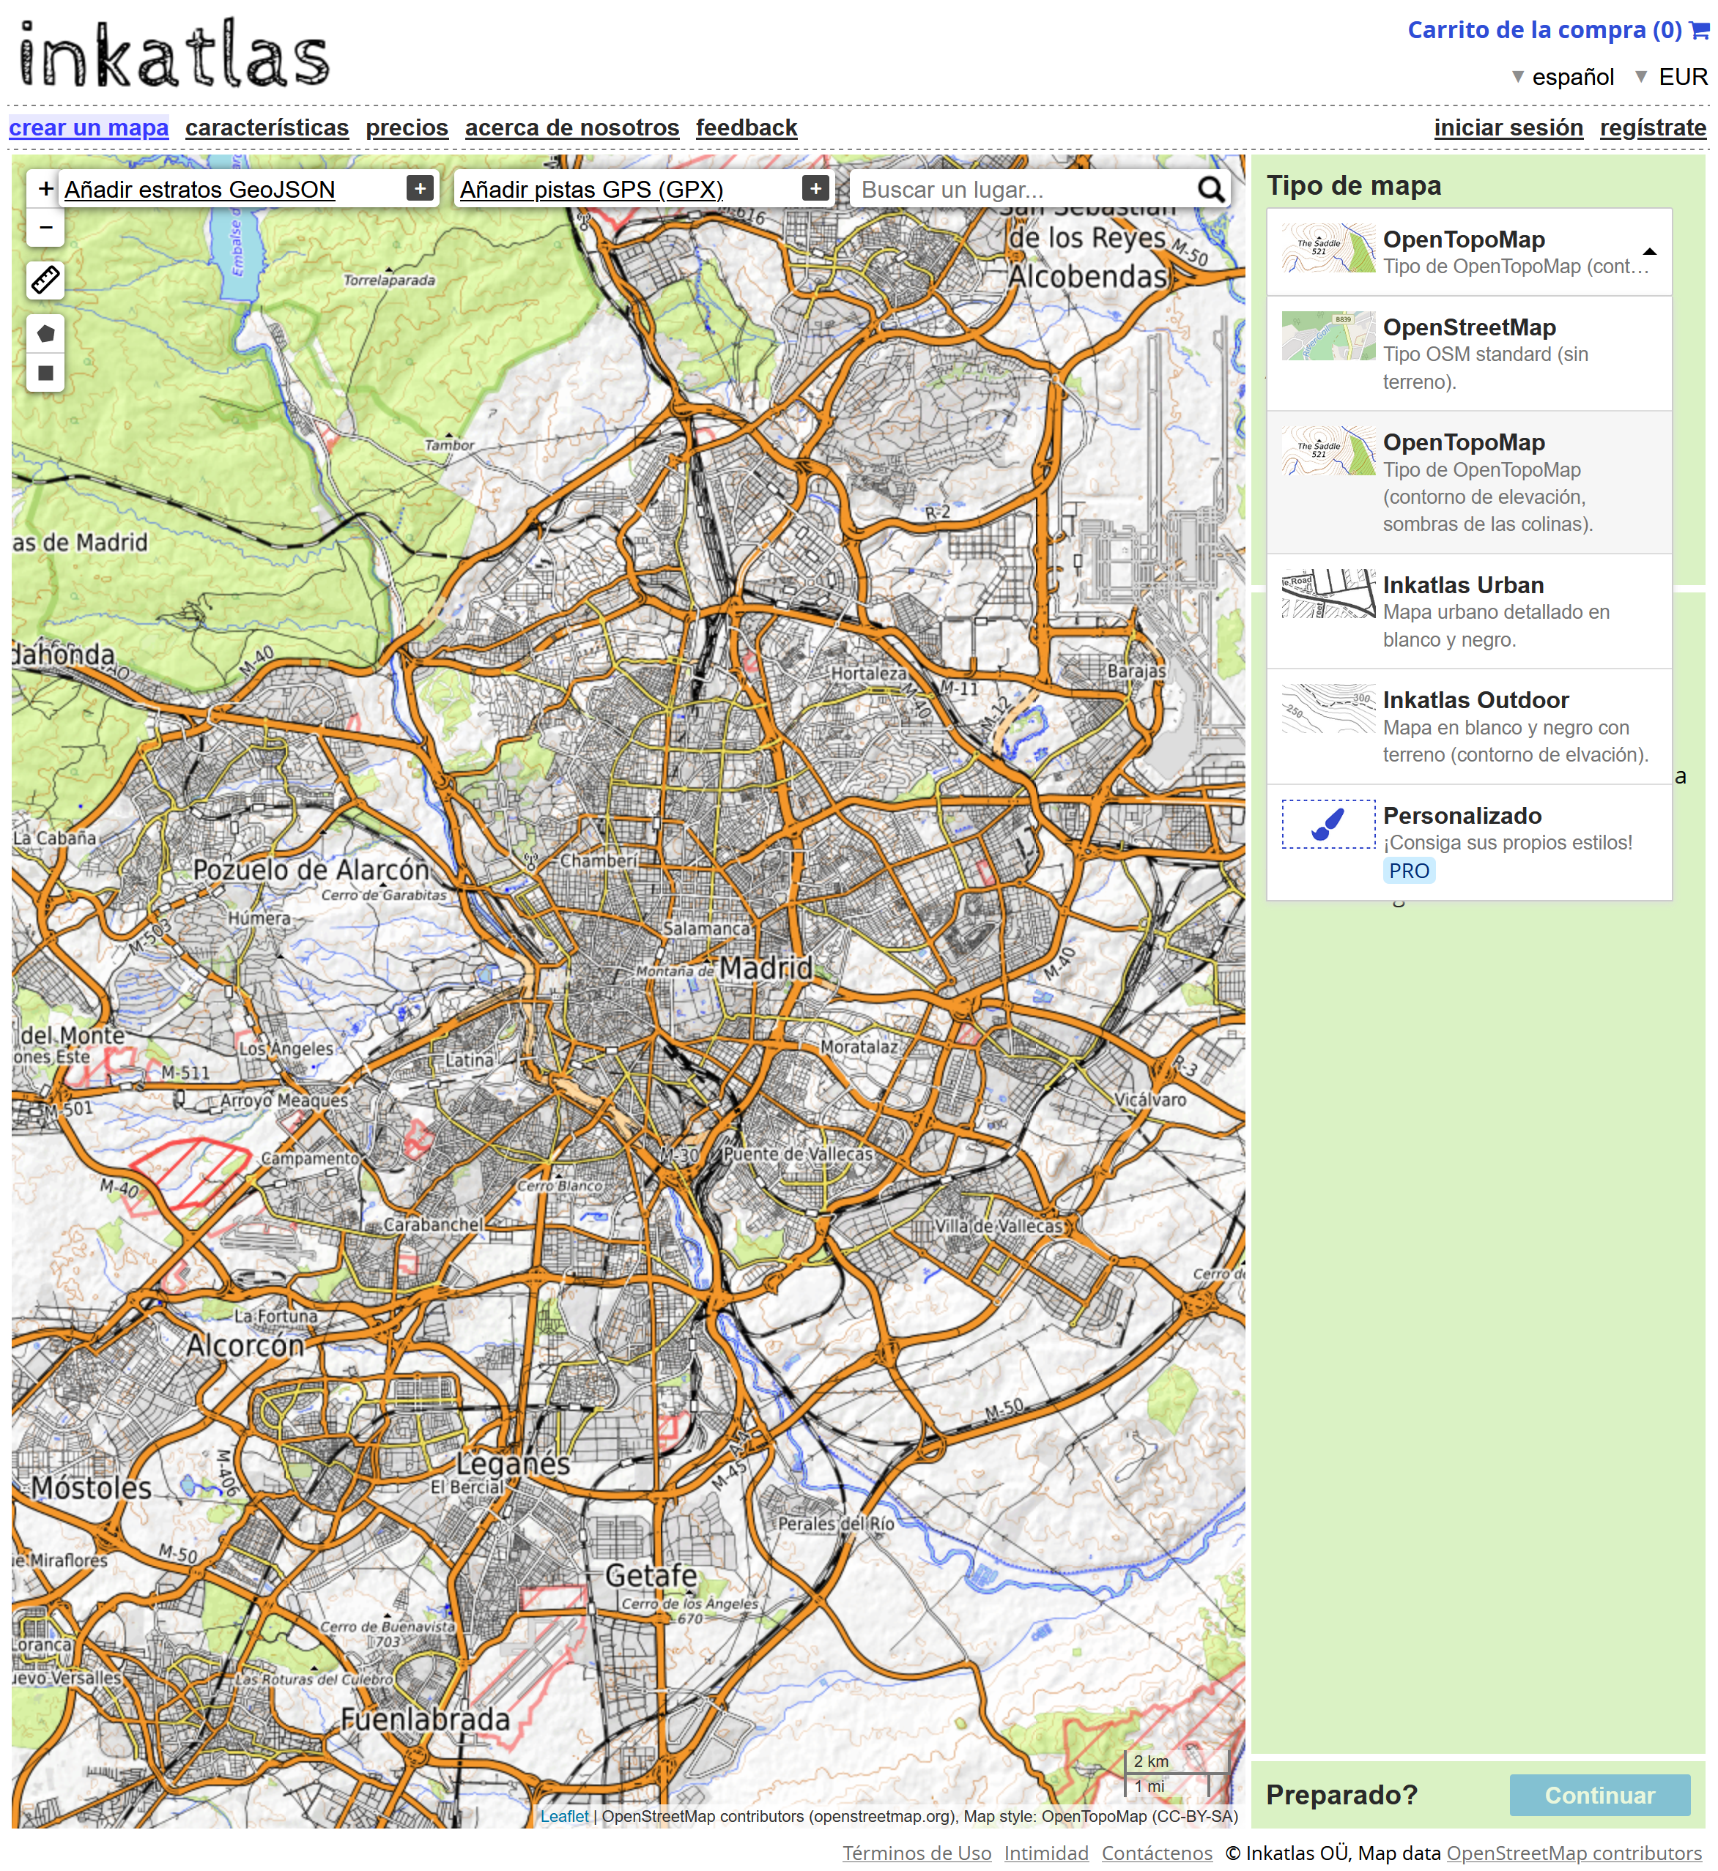The image size is (1718, 1871).
Task: Go to the precios menu item
Action: pos(407,128)
